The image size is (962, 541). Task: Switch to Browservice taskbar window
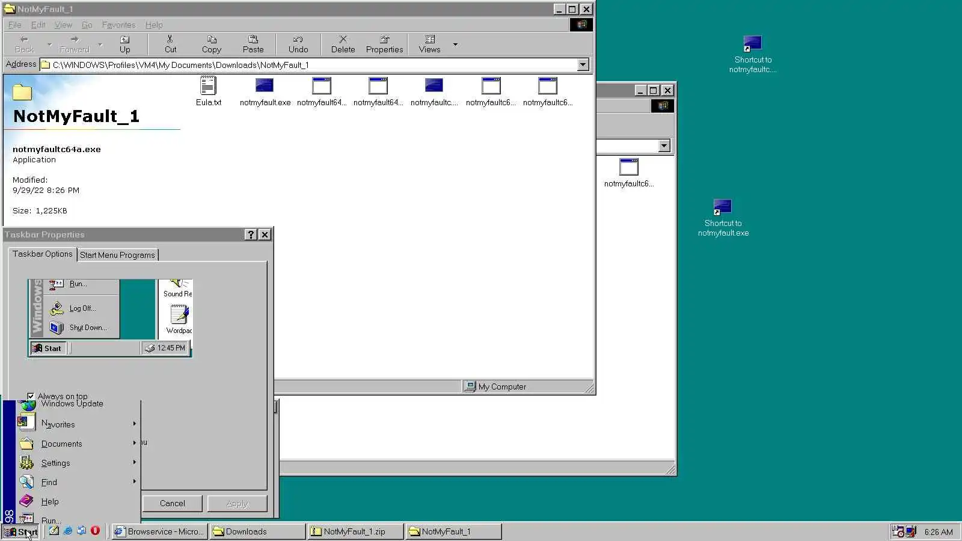pos(160,531)
